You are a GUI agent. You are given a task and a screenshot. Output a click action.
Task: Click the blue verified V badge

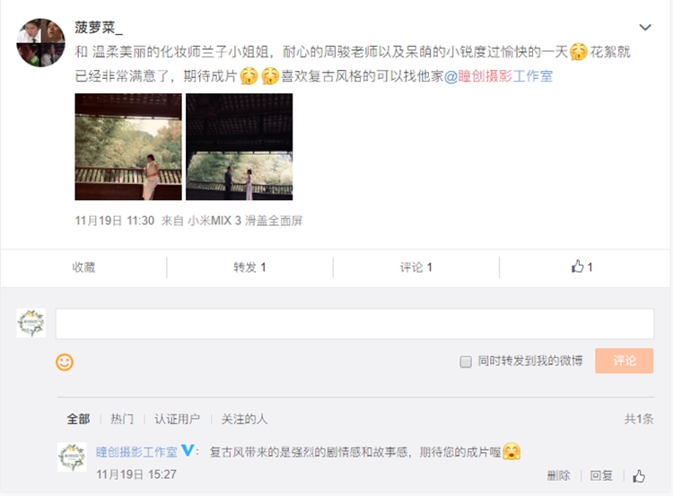(x=188, y=450)
